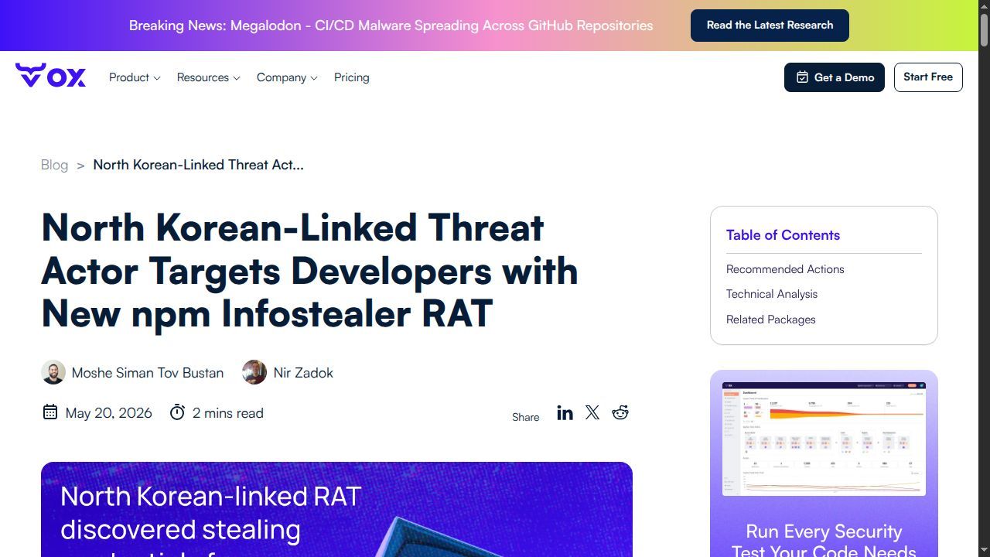The image size is (990, 557).
Task: Open author Moshe Siman Tov Bustan's name
Action: 148,373
